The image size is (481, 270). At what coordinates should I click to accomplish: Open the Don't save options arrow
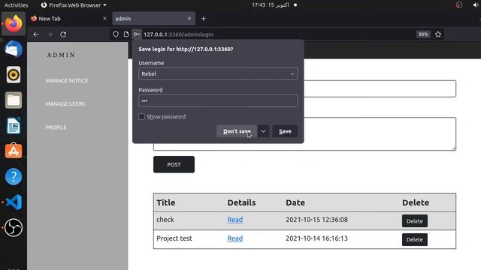click(264, 131)
